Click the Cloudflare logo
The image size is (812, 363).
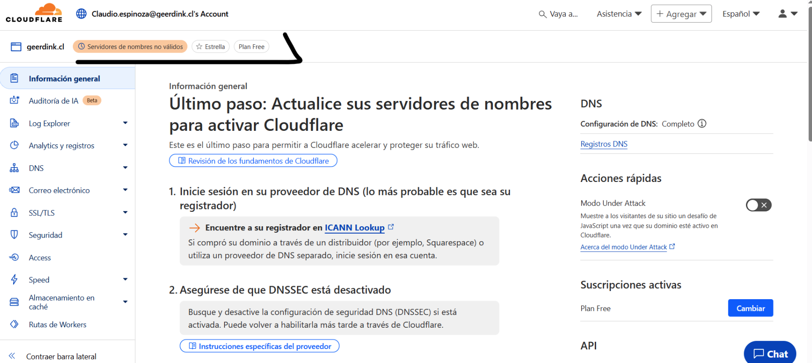(34, 13)
